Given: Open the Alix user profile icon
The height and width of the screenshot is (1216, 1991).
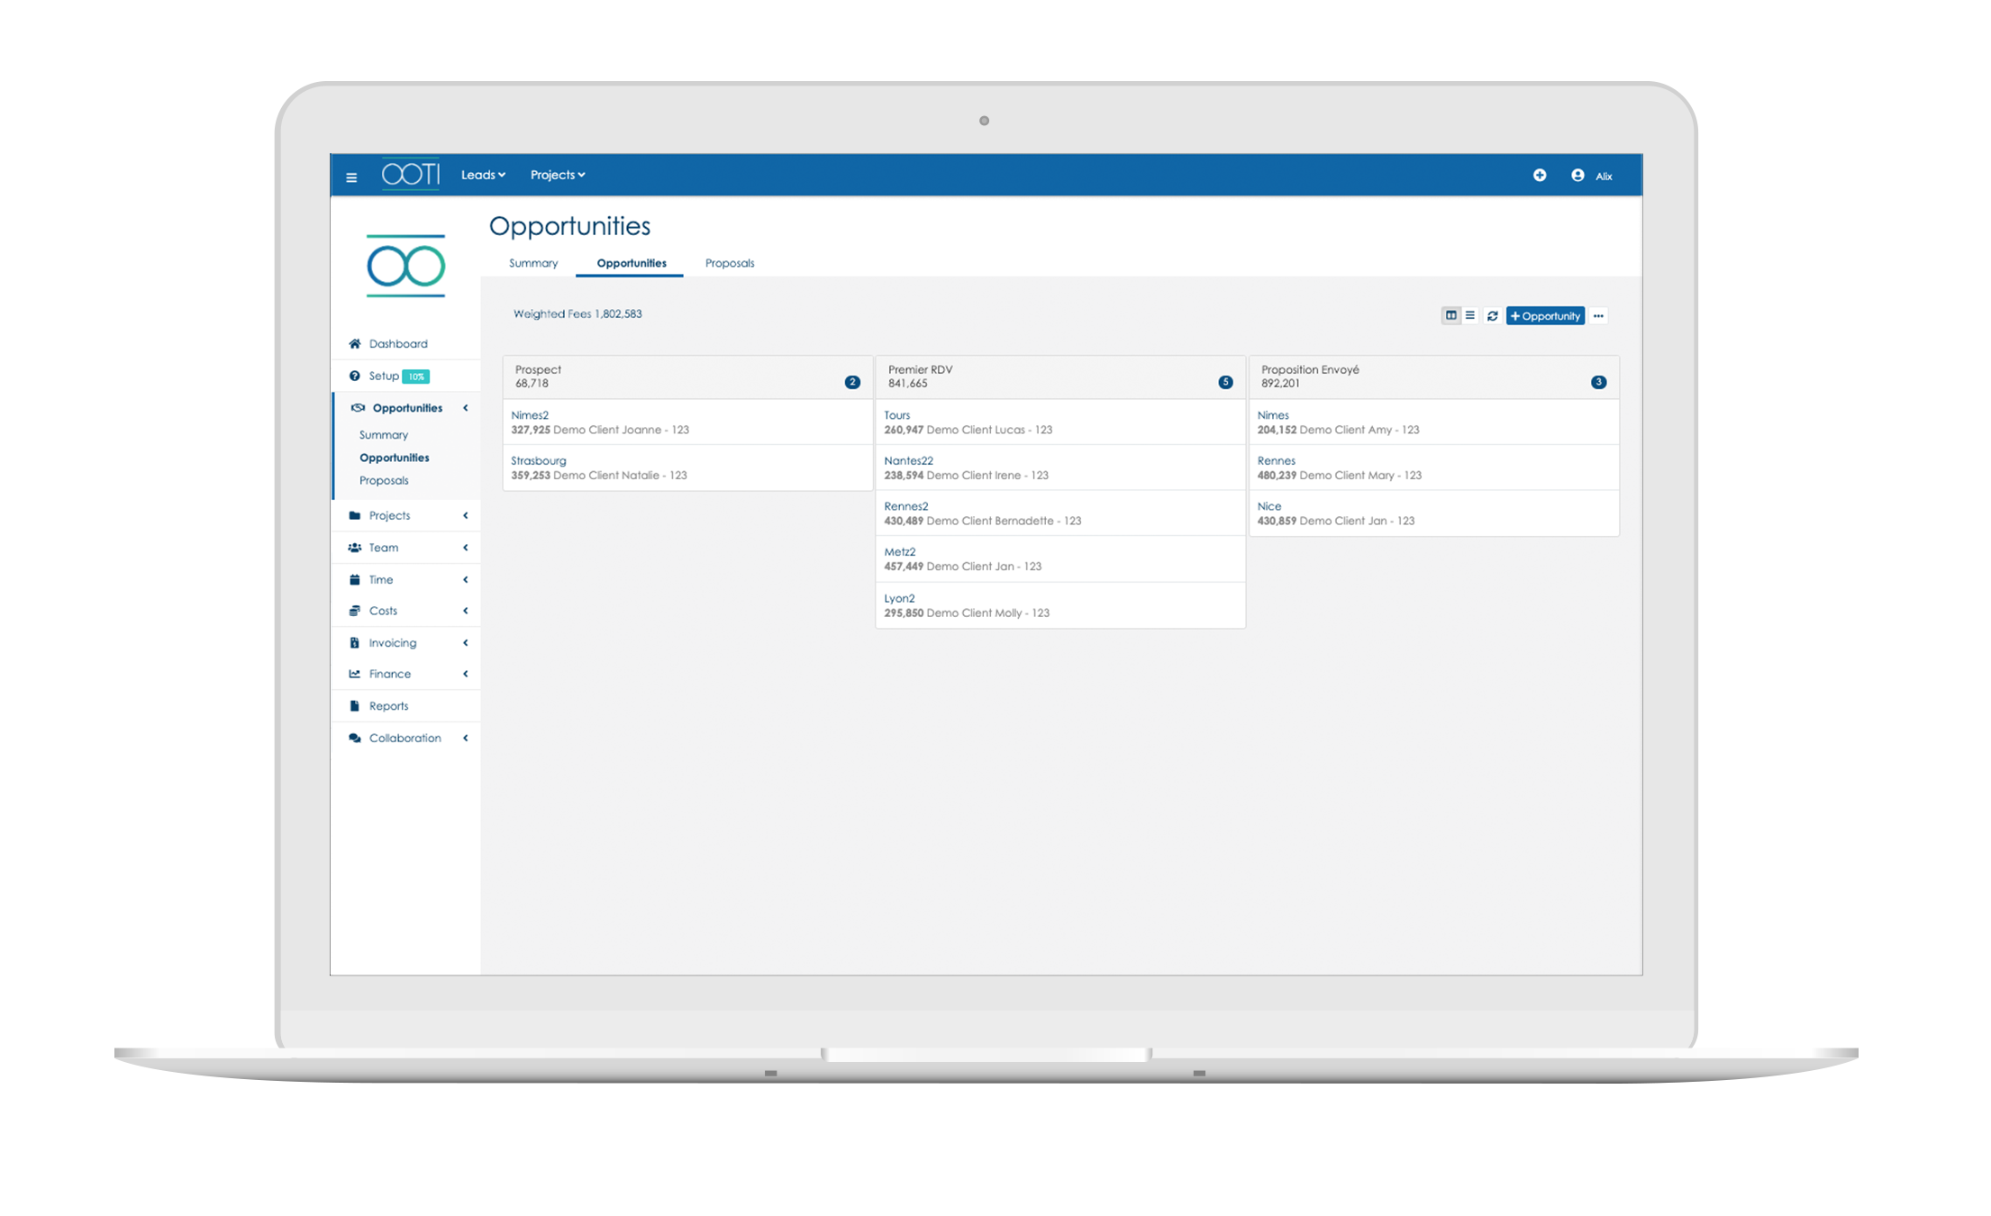Looking at the screenshot, I should (1577, 175).
